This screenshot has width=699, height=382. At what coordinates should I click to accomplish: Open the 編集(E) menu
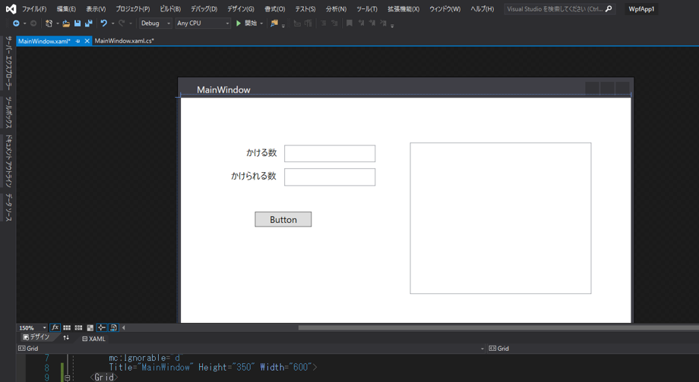coord(66,9)
